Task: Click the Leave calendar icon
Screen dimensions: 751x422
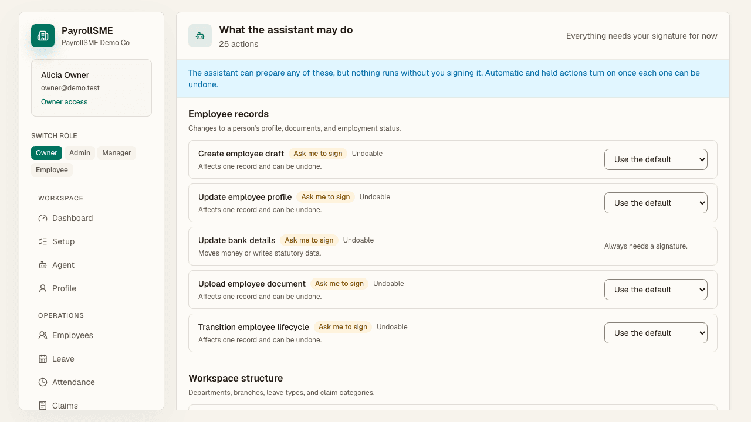Action: coord(43,359)
